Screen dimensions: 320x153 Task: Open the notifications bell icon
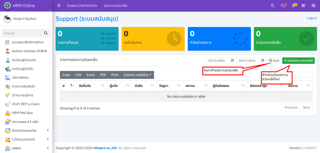(x=293, y=6)
